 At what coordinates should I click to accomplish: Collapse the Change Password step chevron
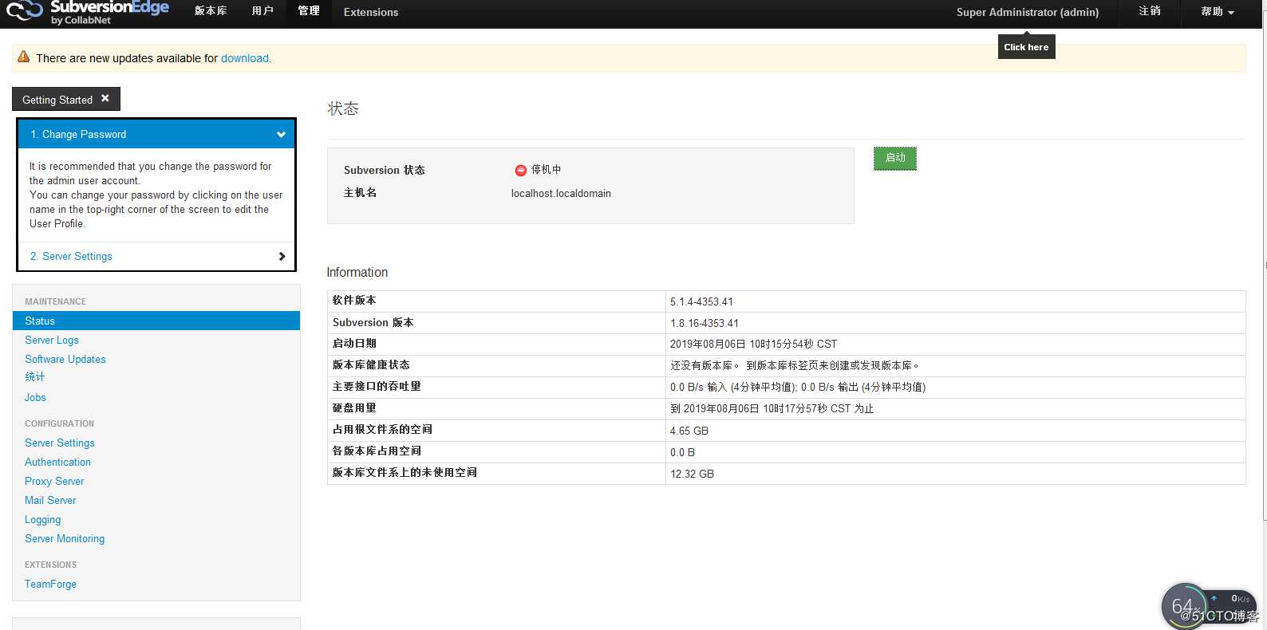[281, 135]
